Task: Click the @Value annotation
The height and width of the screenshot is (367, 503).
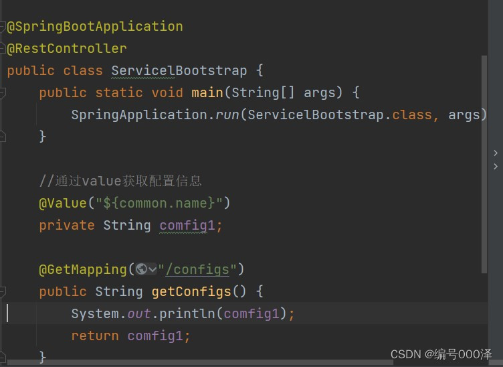Action: tap(63, 203)
